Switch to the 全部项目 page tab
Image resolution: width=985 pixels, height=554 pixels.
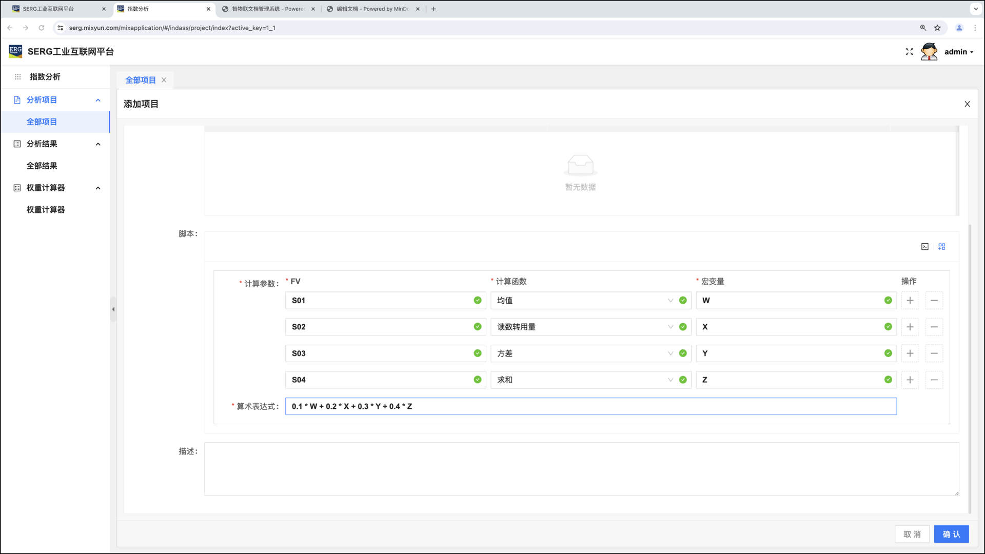(x=140, y=80)
